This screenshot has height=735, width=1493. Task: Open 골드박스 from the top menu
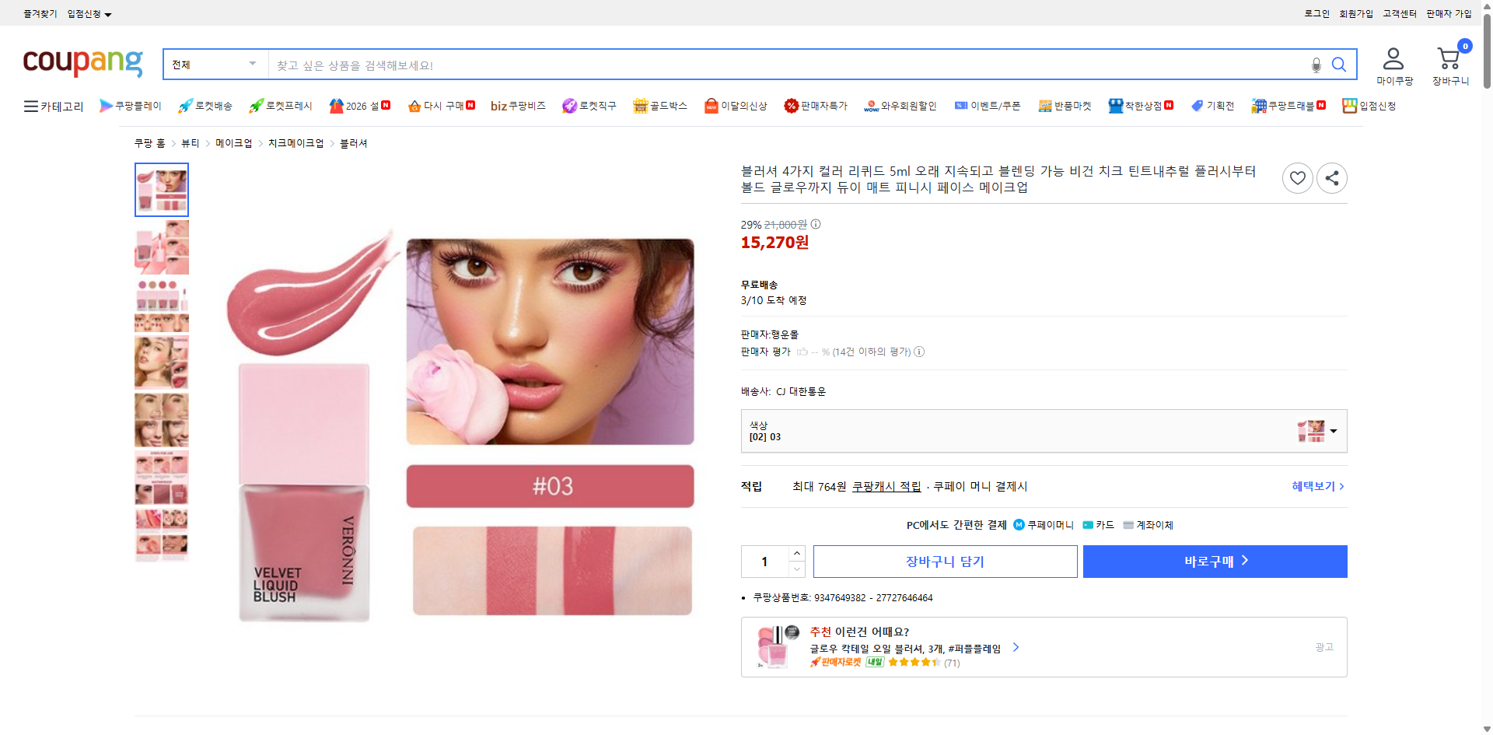[x=659, y=106]
